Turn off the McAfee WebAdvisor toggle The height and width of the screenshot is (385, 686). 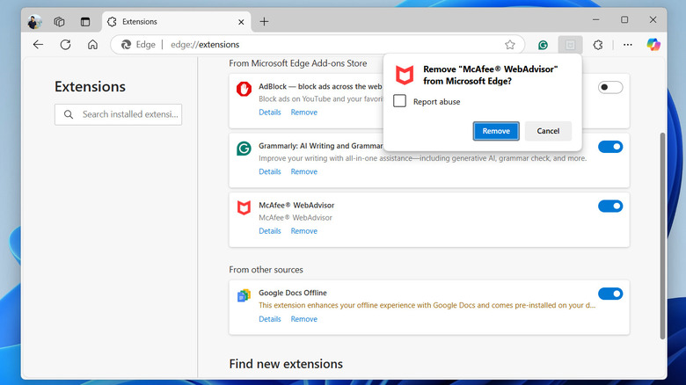pos(609,206)
